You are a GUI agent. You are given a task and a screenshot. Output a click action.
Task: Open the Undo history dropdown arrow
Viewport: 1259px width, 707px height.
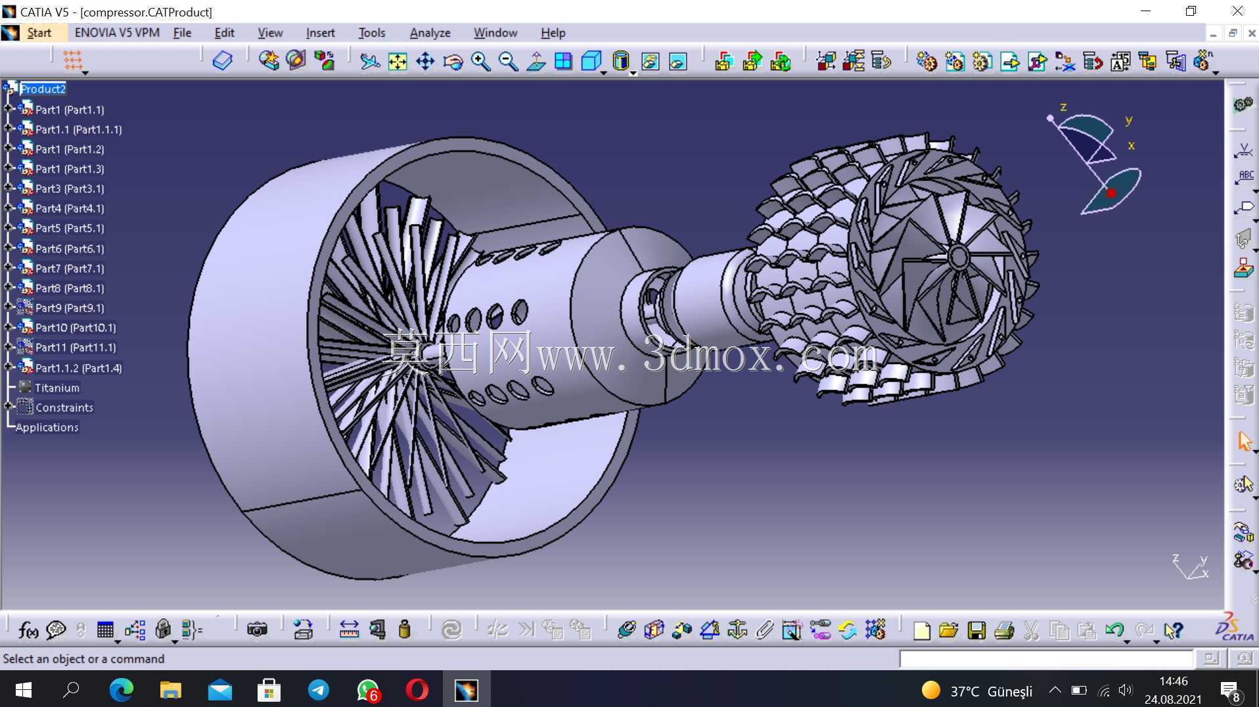[1126, 641]
